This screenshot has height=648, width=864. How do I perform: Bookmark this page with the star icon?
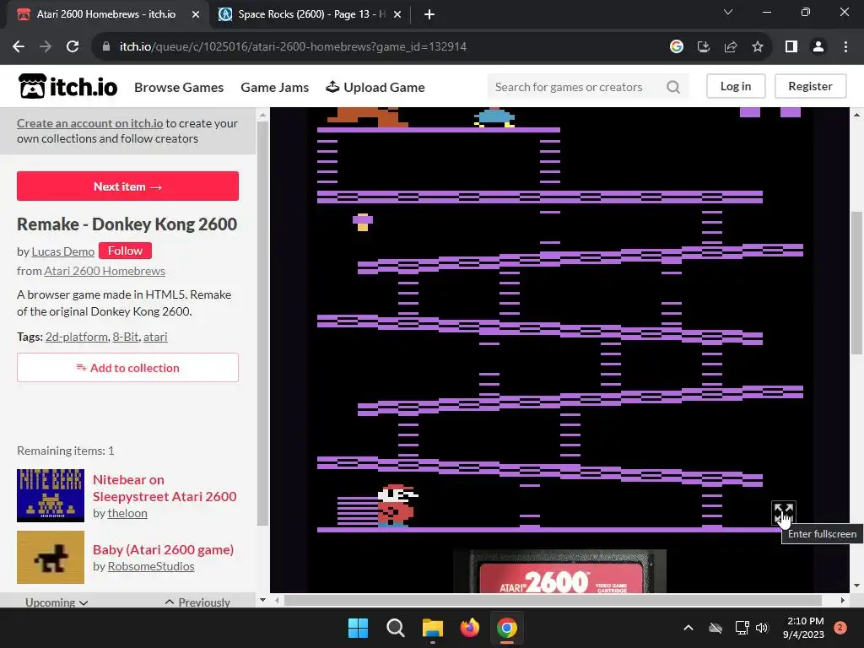[x=758, y=47]
